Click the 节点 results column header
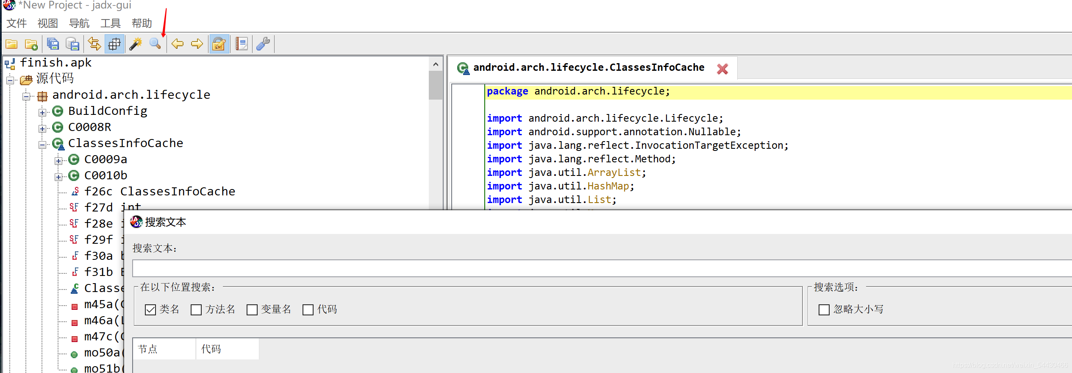Viewport: 1072px width, 373px height. (x=164, y=349)
